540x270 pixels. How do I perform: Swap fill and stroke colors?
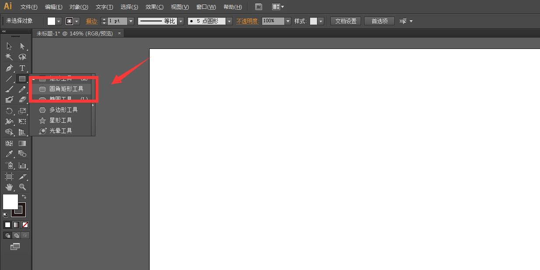[25, 197]
